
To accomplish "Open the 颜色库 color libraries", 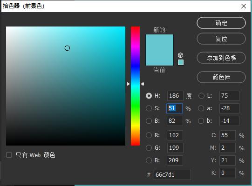I will point(221,77).
